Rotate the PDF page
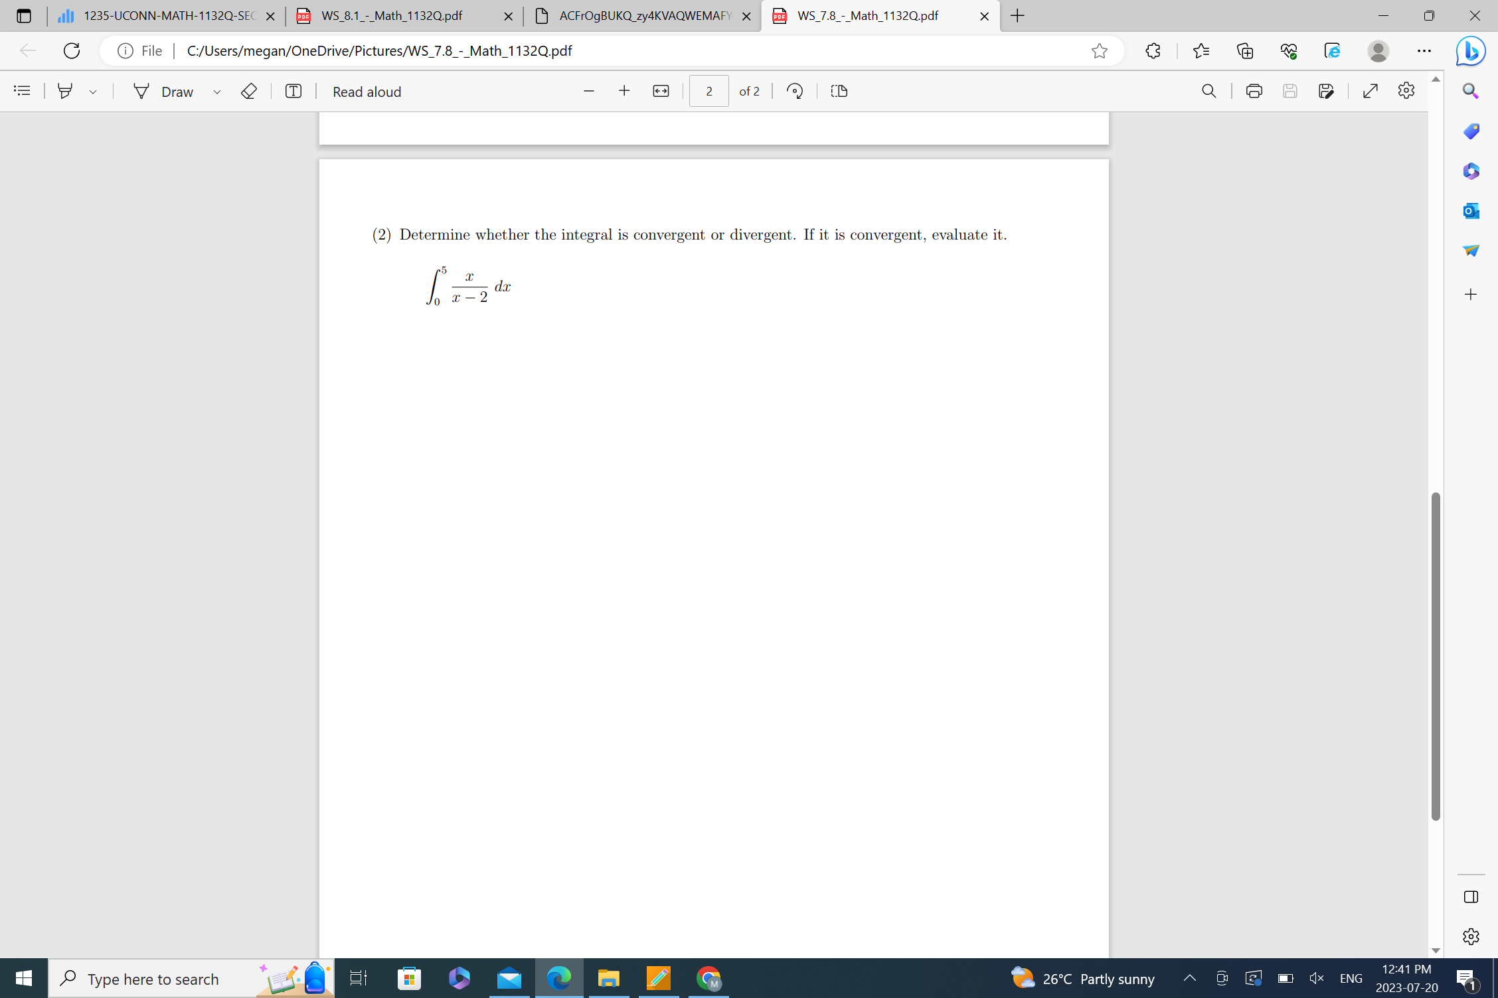The height and width of the screenshot is (998, 1498). [794, 91]
